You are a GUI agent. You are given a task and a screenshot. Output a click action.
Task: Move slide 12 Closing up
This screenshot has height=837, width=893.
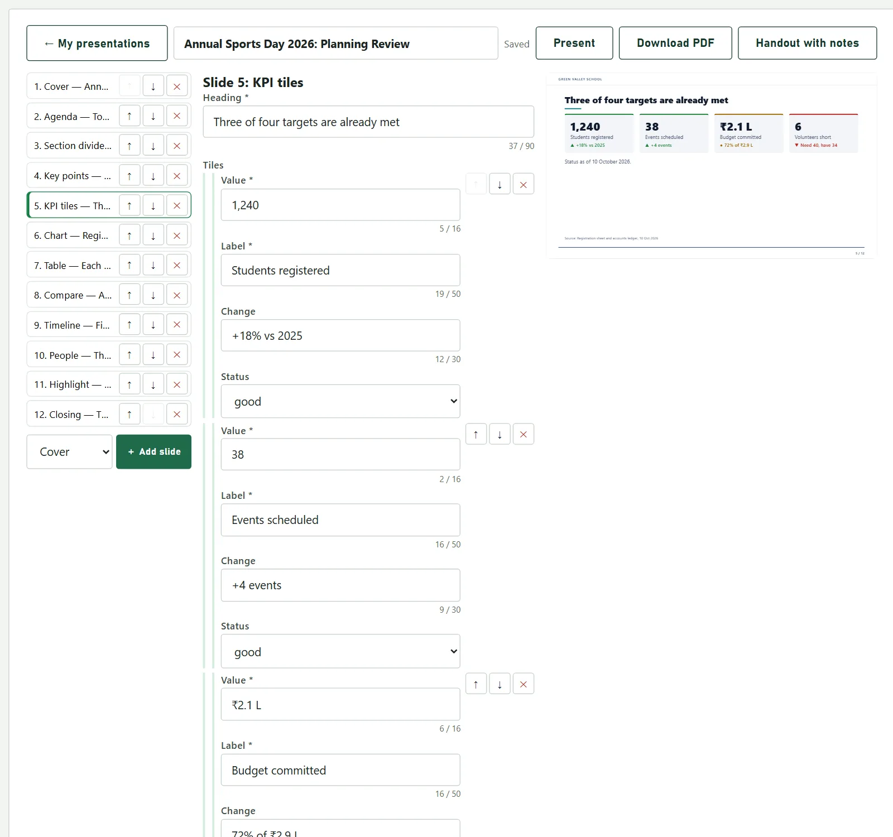129,415
